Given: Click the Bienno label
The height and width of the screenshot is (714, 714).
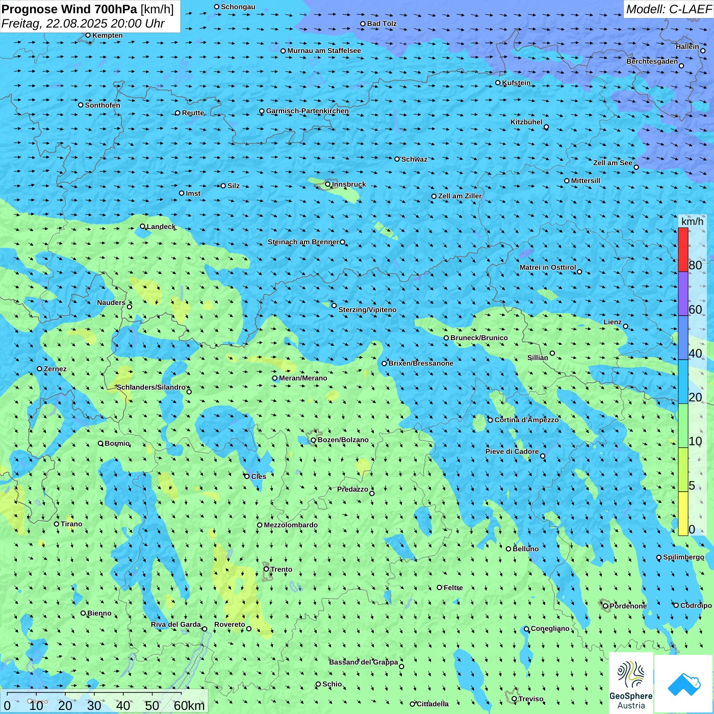Looking at the screenshot, I should click(x=99, y=613).
